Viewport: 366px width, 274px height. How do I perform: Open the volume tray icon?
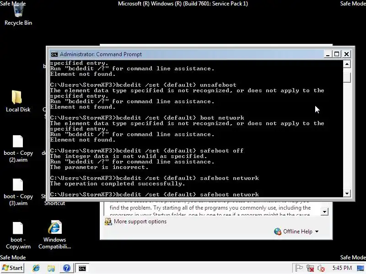pyautogui.click(x=321, y=268)
